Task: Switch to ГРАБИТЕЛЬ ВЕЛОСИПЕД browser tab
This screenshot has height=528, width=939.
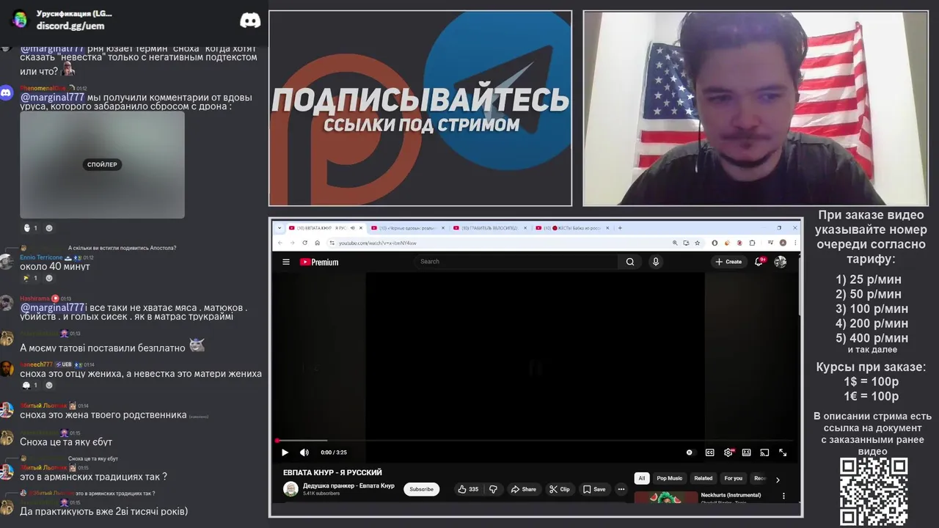Action: pyautogui.click(x=489, y=228)
